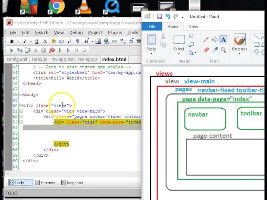267x200 pixels.
Task: Open the Search menu in CodeLobster
Action: click(x=42, y=32)
